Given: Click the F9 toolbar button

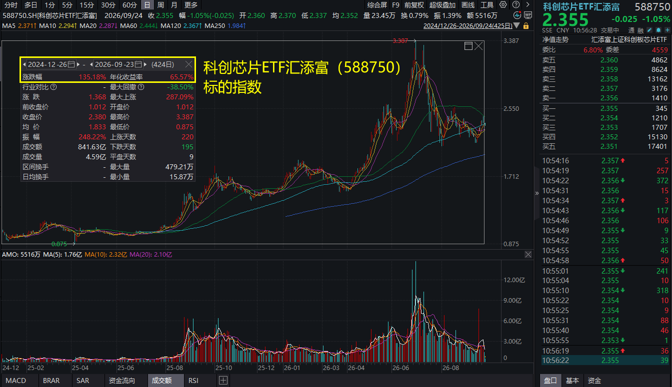Looking at the screenshot, I should 395,5.
